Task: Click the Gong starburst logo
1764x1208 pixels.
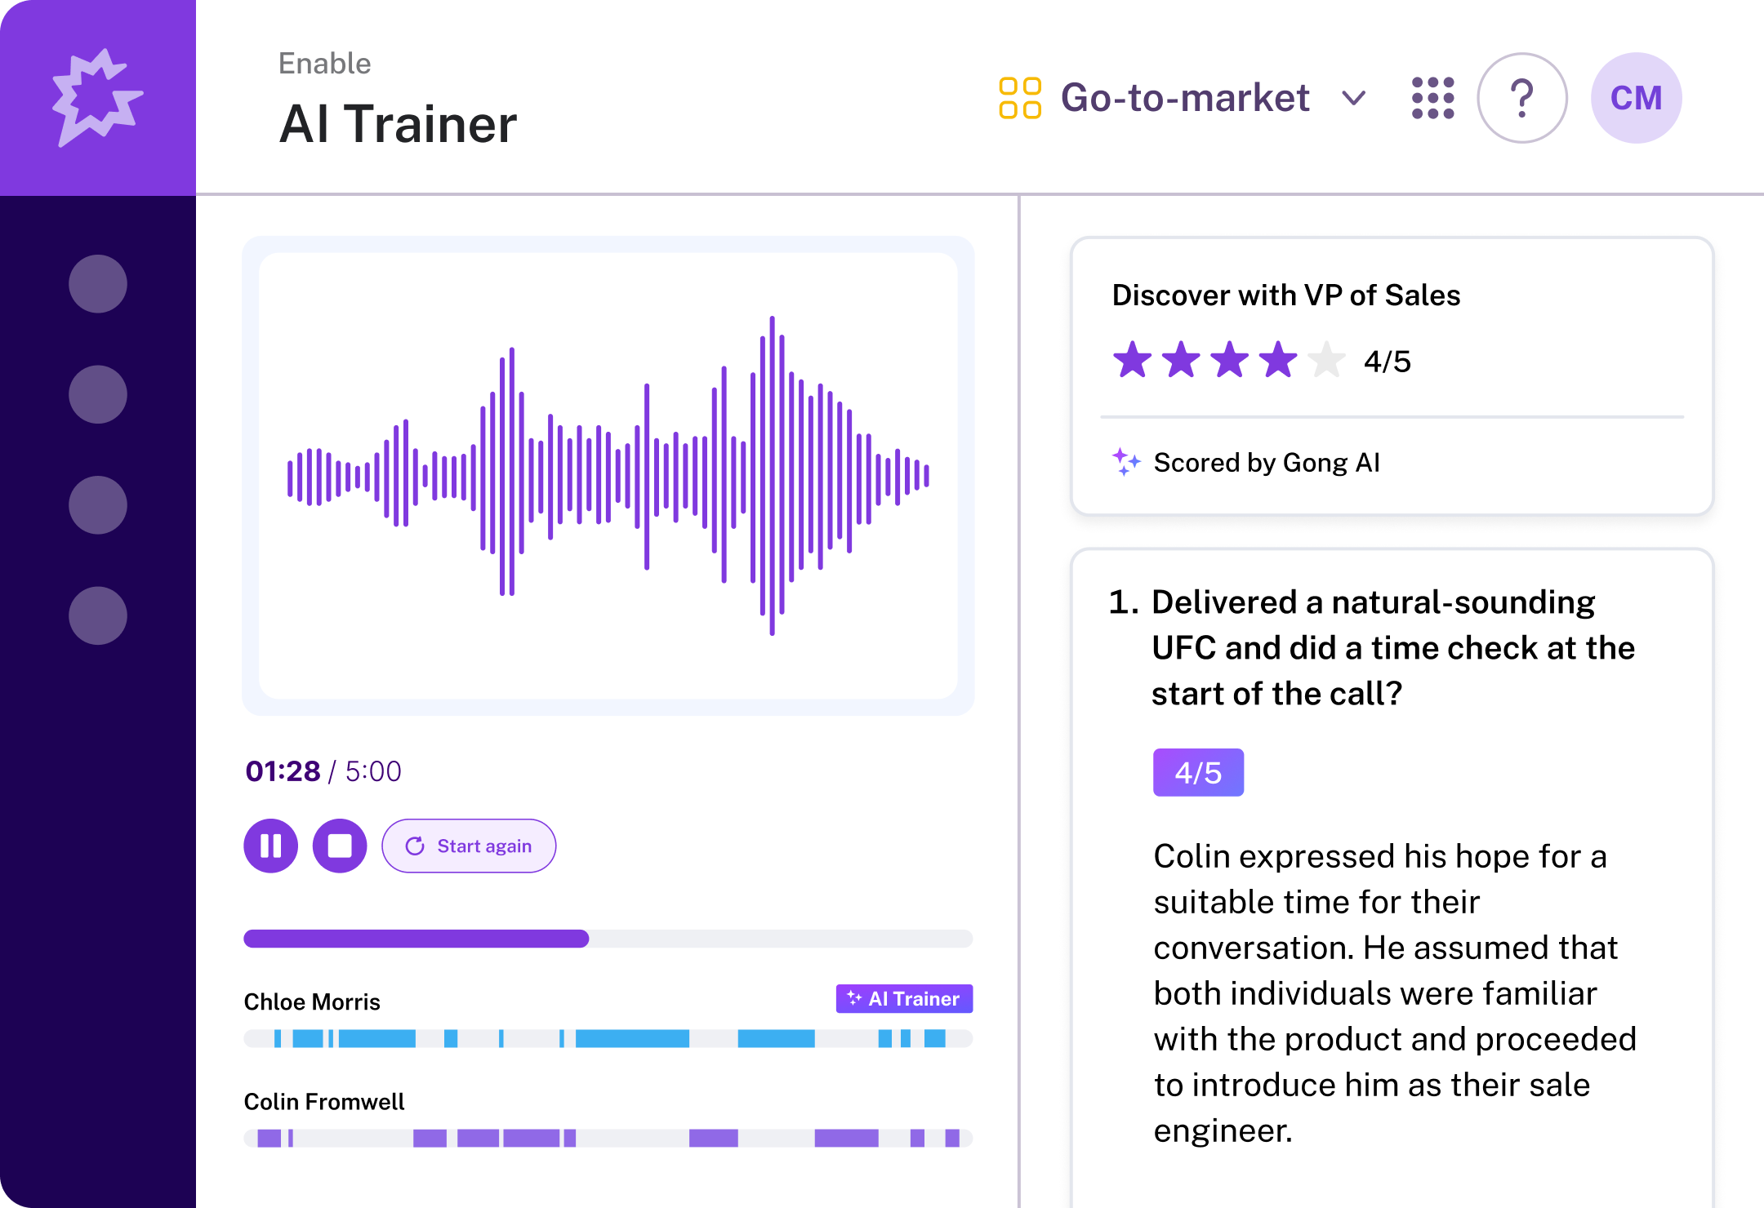Action: [x=97, y=98]
